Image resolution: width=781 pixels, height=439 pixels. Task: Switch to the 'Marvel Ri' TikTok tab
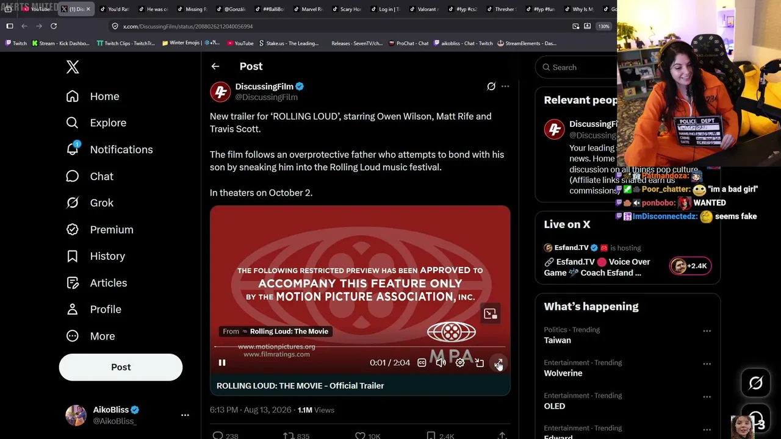307,9
